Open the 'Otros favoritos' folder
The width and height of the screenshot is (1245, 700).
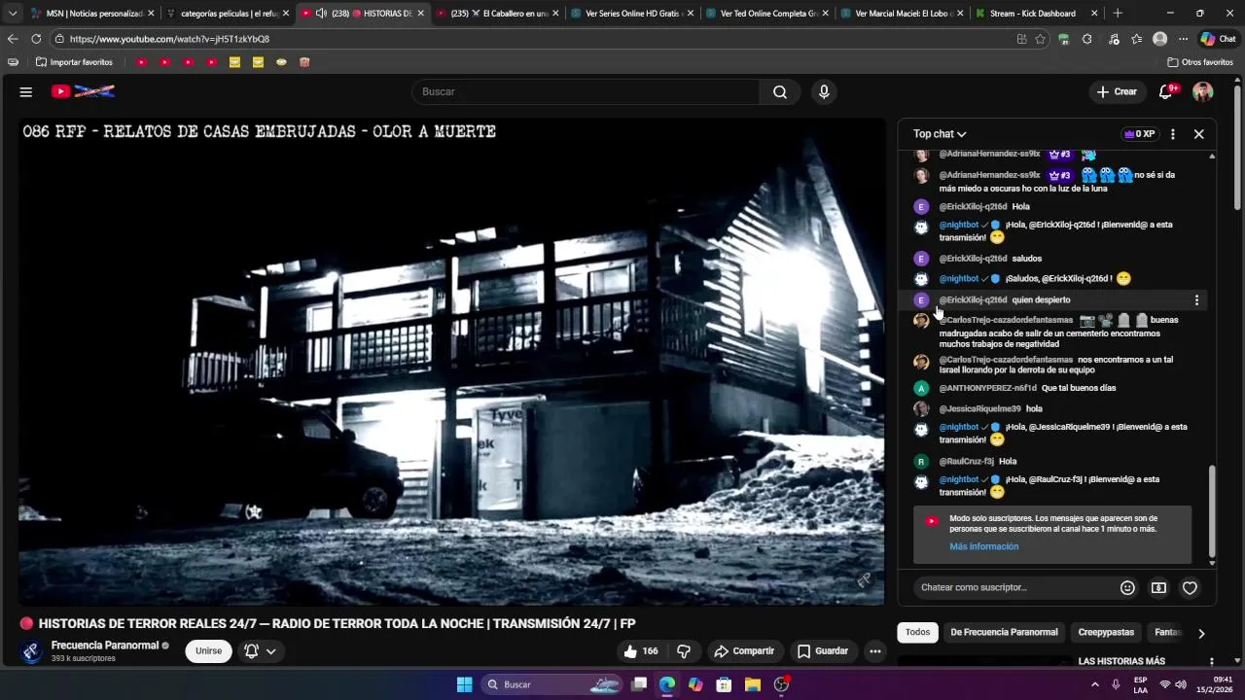click(1200, 62)
